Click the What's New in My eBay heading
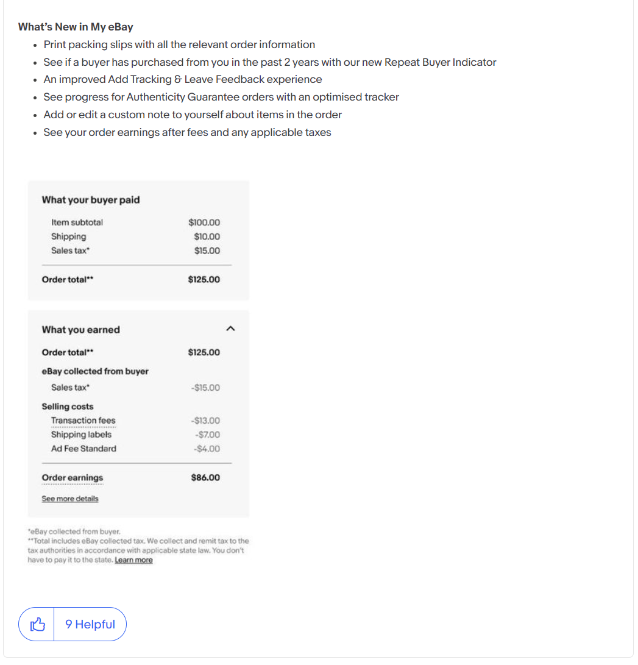This screenshot has width=638, height=665. pos(76,27)
